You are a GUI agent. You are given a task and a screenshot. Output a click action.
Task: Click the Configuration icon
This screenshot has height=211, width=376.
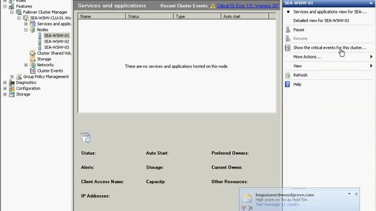(12, 89)
